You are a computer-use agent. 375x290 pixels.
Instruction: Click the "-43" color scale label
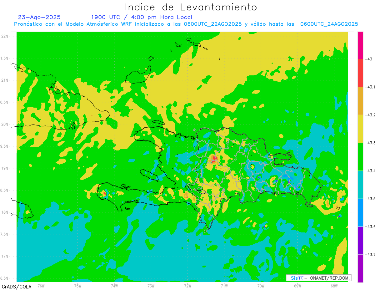(368, 59)
